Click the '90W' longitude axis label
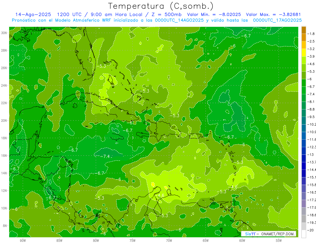 click(x=23, y=241)
